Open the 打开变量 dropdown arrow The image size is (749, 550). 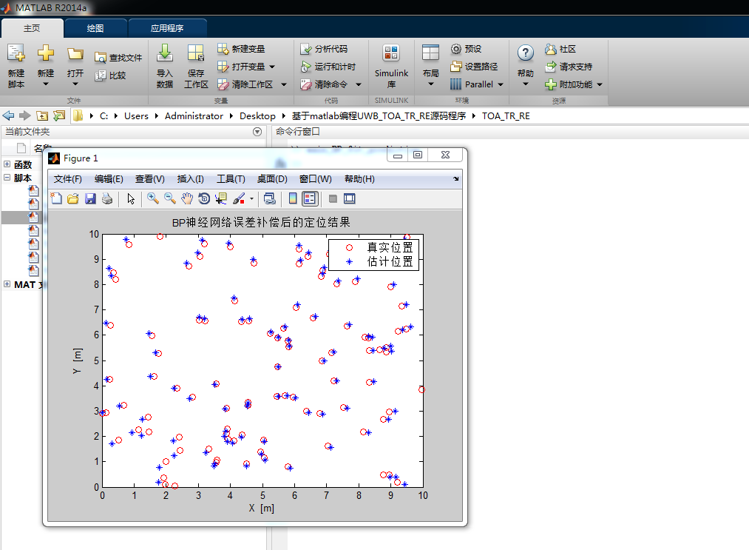coord(272,67)
